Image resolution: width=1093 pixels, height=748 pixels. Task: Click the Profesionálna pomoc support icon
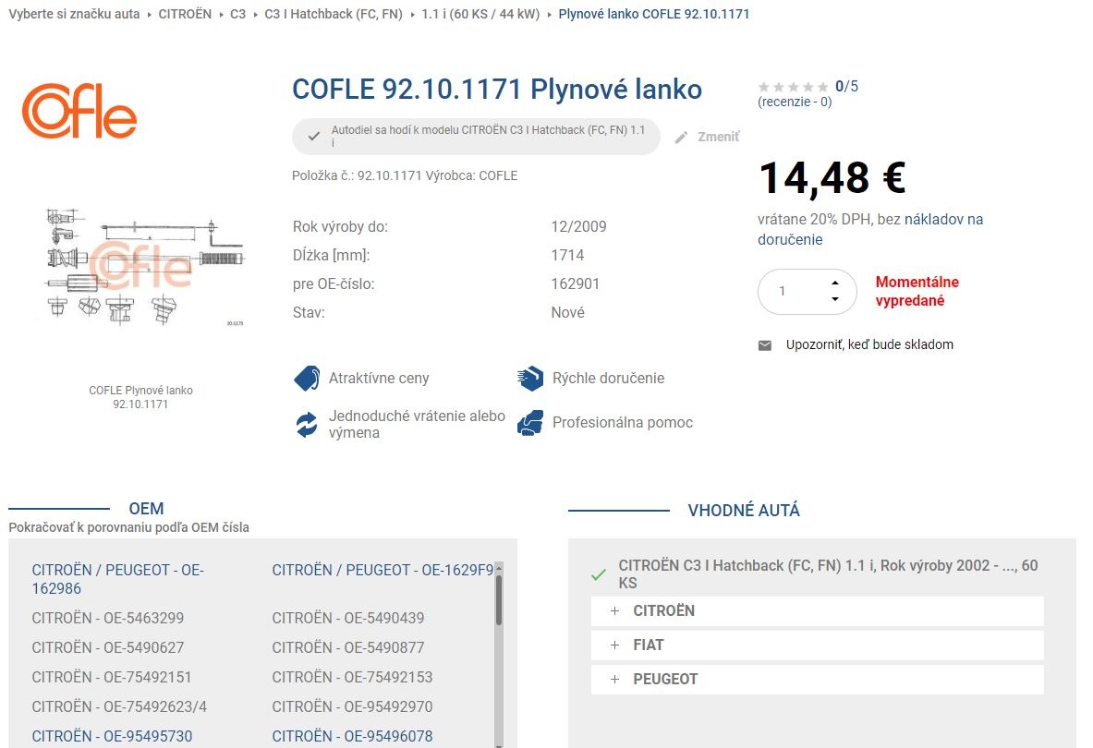click(530, 422)
